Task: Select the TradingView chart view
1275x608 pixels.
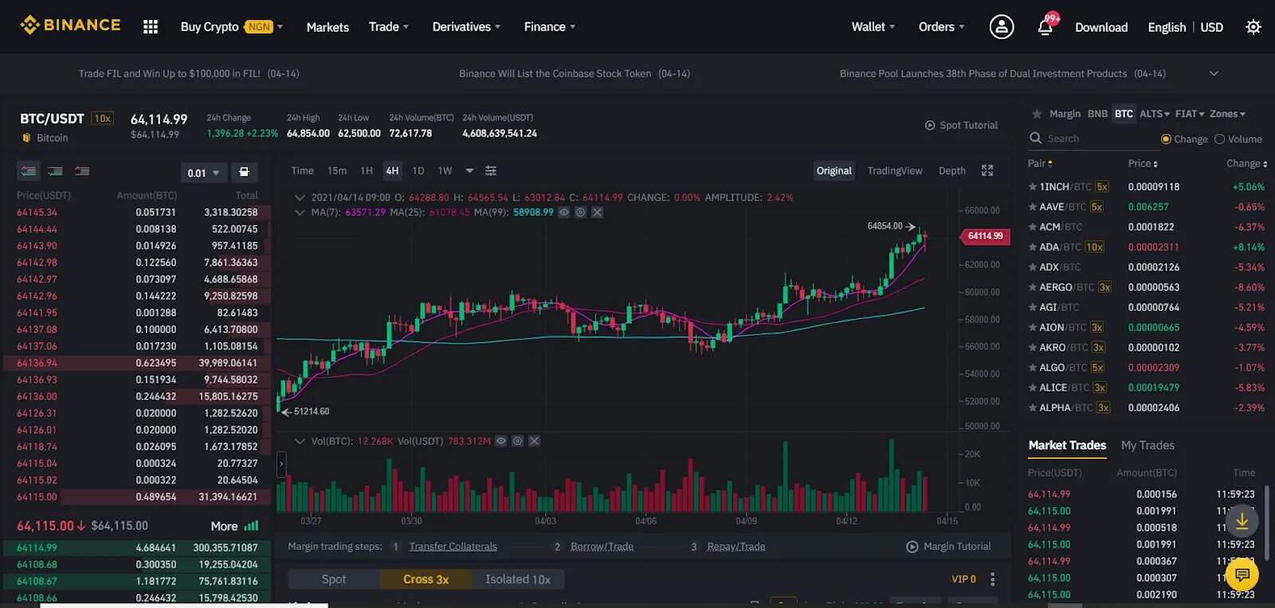Action: click(895, 171)
